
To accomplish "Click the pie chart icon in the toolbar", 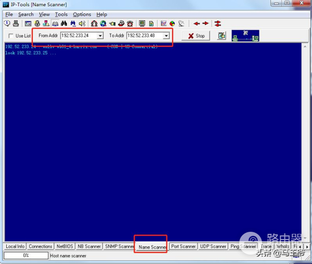I will [172, 23].
